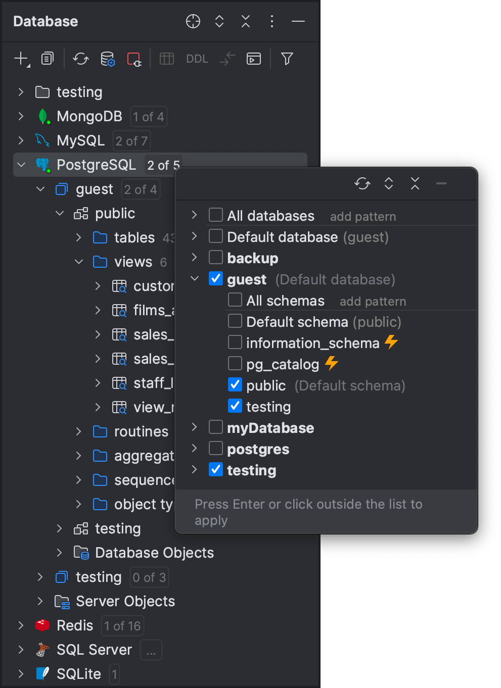Select the Server Objects tree item
This screenshot has height=688, width=501.
[x=125, y=601]
